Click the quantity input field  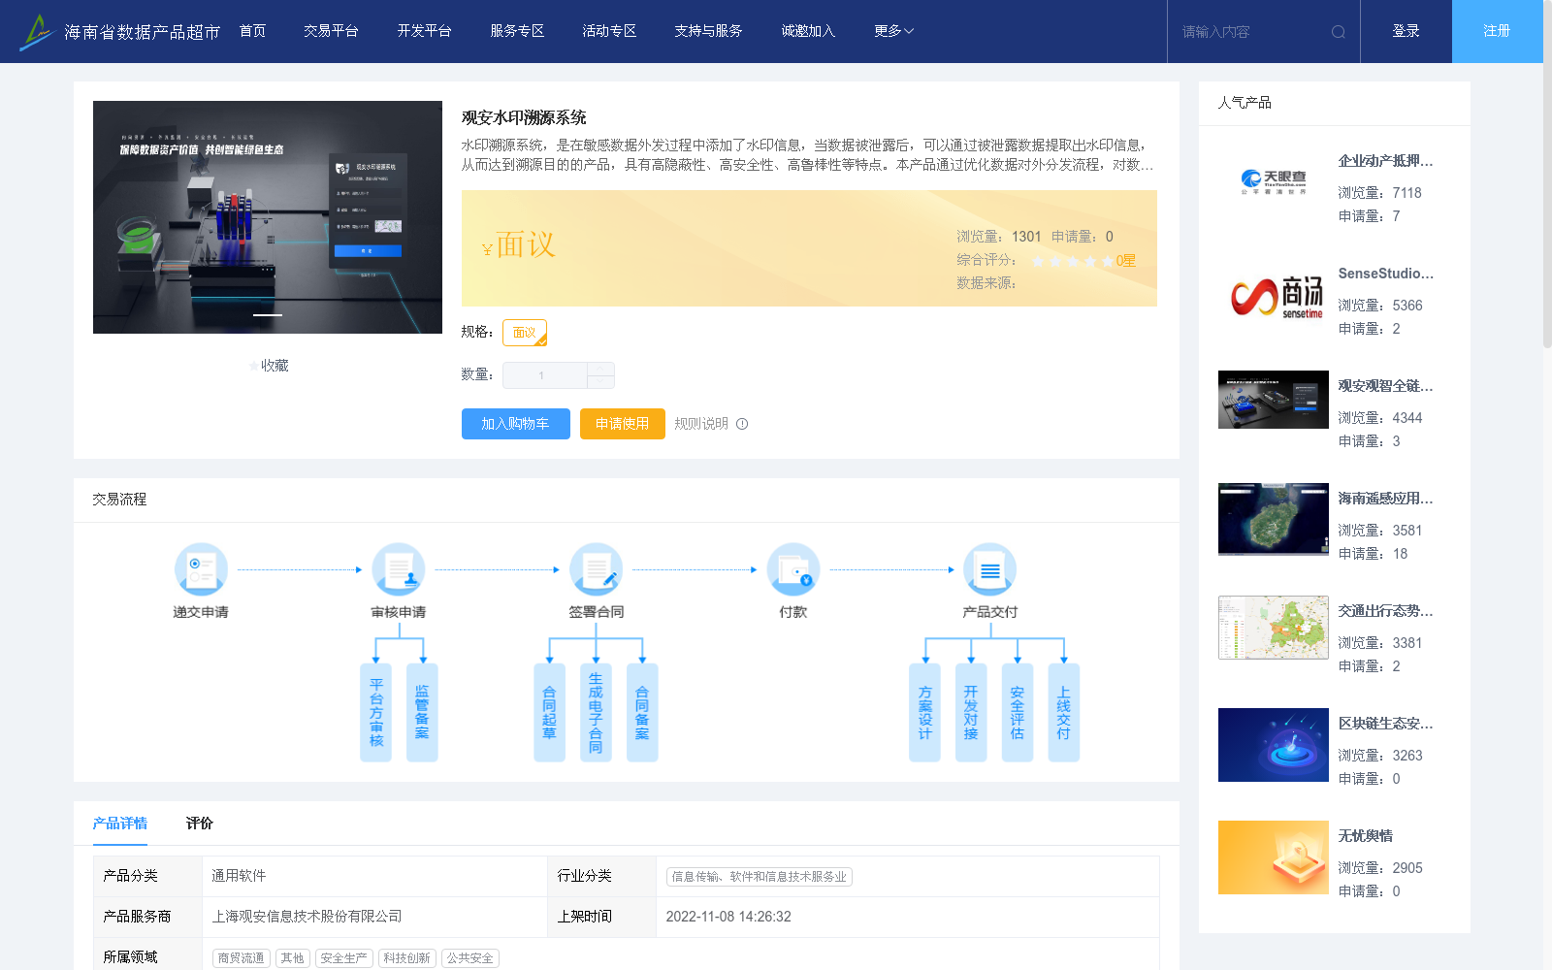coord(544,375)
